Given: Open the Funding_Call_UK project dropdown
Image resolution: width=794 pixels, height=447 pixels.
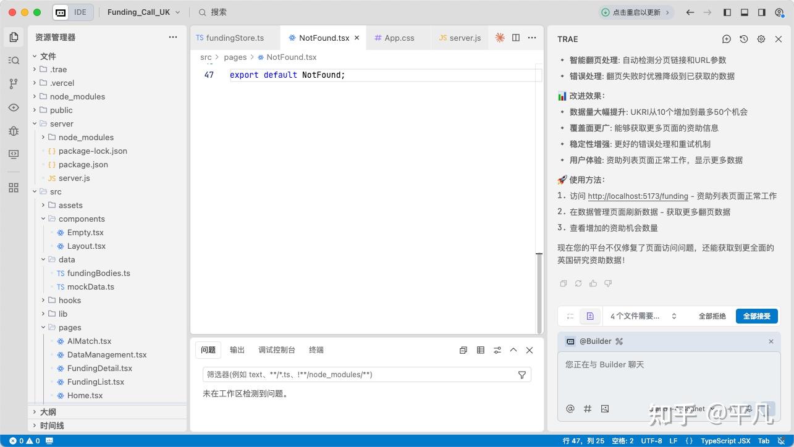Looking at the screenshot, I should pyautogui.click(x=143, y=12).
